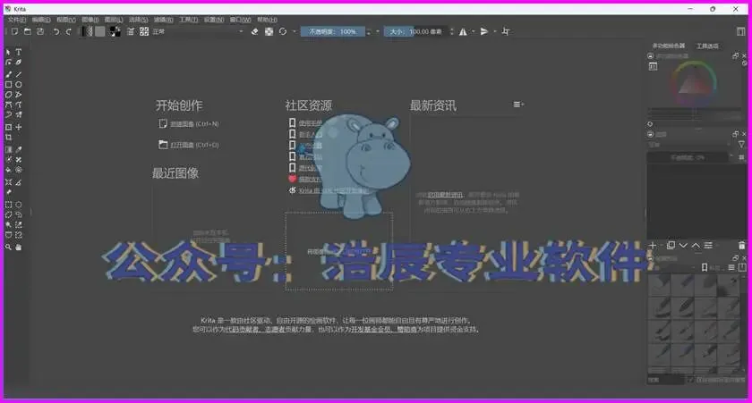
Task: Select the Crop tool
Action: (x=8, y=138)
